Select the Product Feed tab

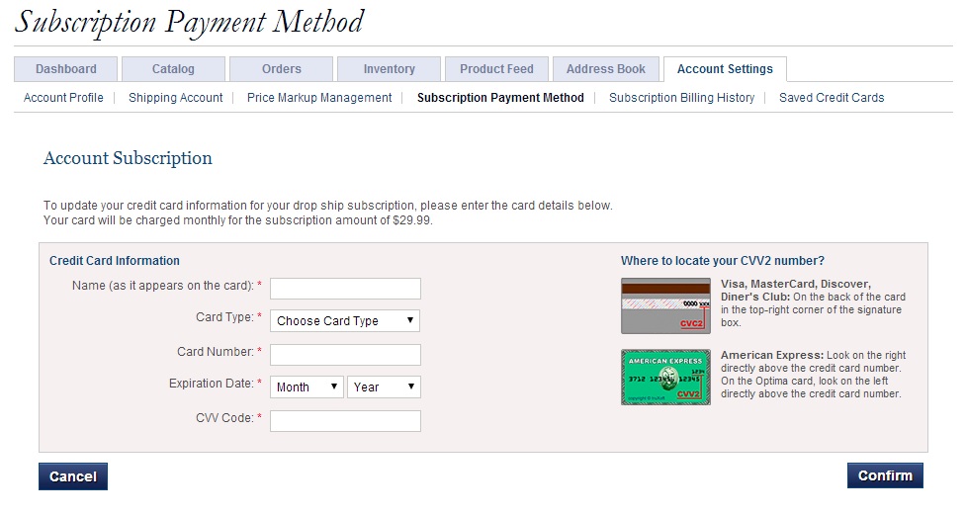[496, 69]
